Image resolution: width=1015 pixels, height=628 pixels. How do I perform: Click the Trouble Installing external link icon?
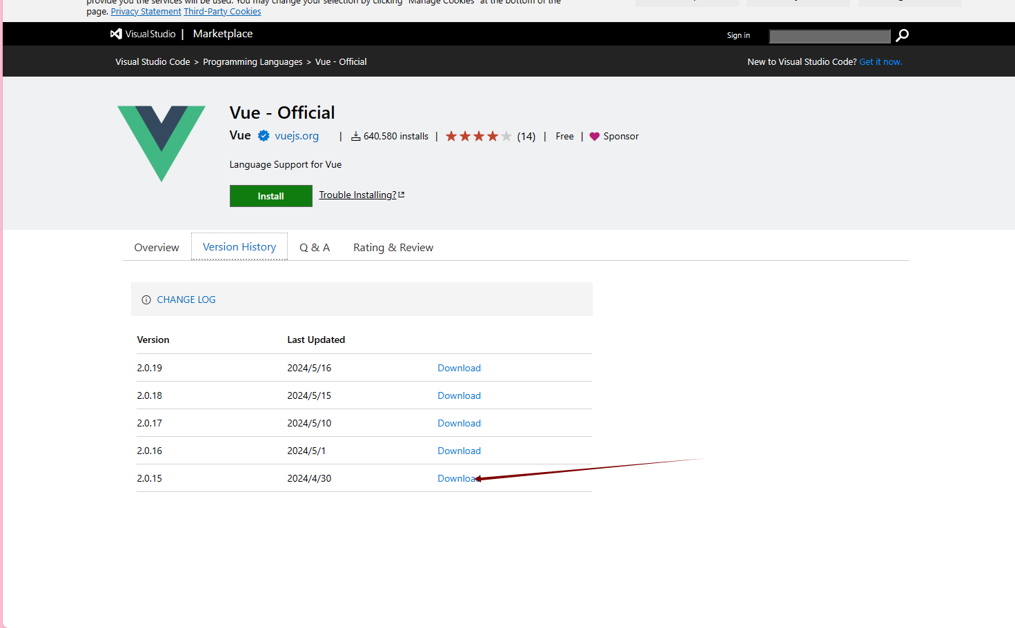pos(402,195)
